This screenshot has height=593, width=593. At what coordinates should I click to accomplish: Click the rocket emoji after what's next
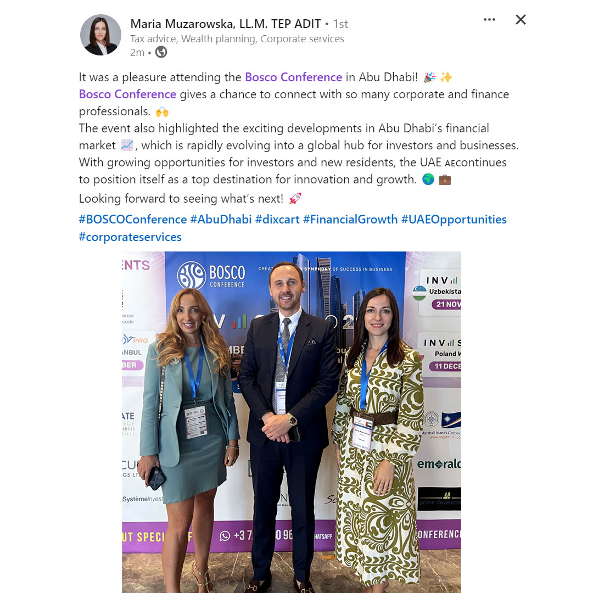point(295,198)
